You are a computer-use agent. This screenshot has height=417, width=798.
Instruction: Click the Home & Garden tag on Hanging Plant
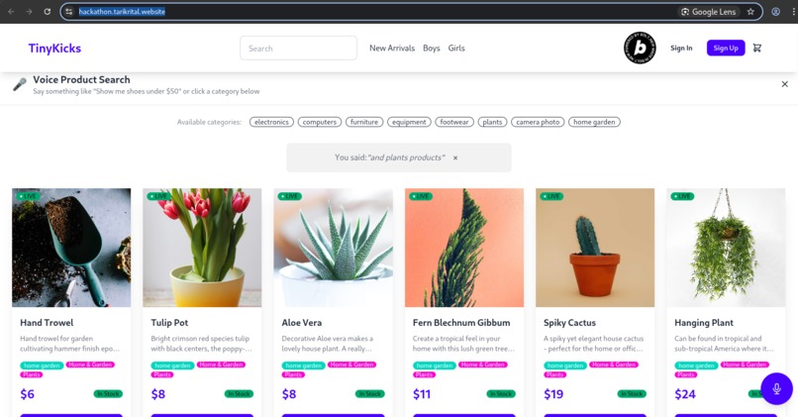(746, 365)
